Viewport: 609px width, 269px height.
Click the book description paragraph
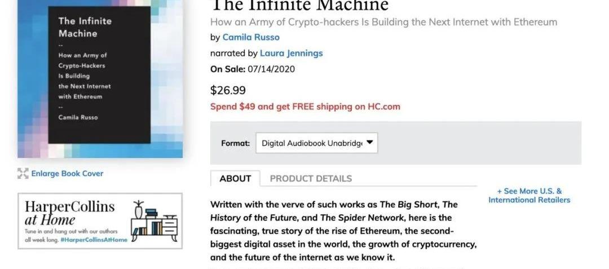tap(343, 231)
